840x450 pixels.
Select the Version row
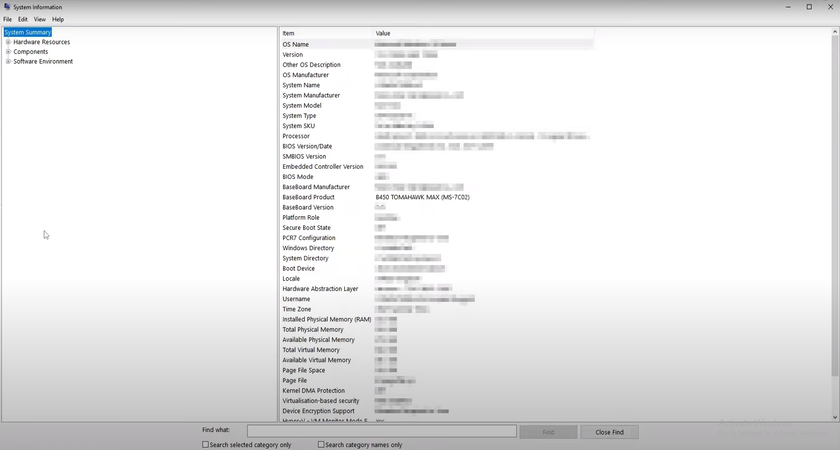pos(437,55)
